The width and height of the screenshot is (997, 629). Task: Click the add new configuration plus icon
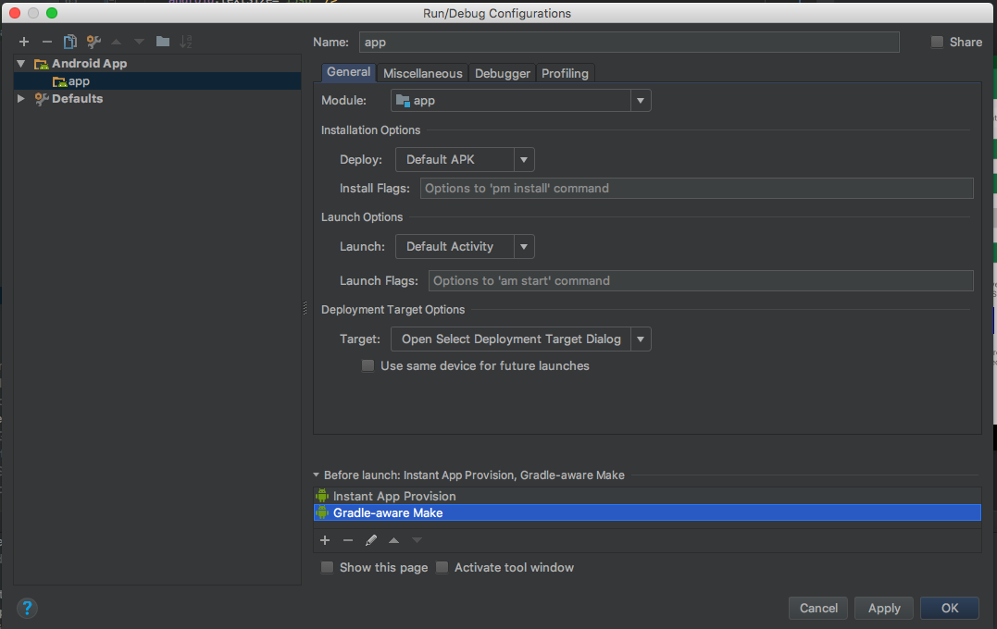(24, 42)
